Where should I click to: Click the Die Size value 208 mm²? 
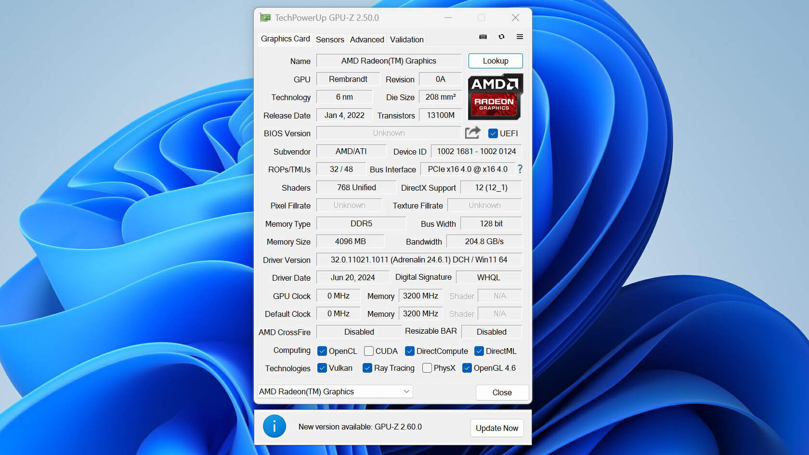[441, 97]
